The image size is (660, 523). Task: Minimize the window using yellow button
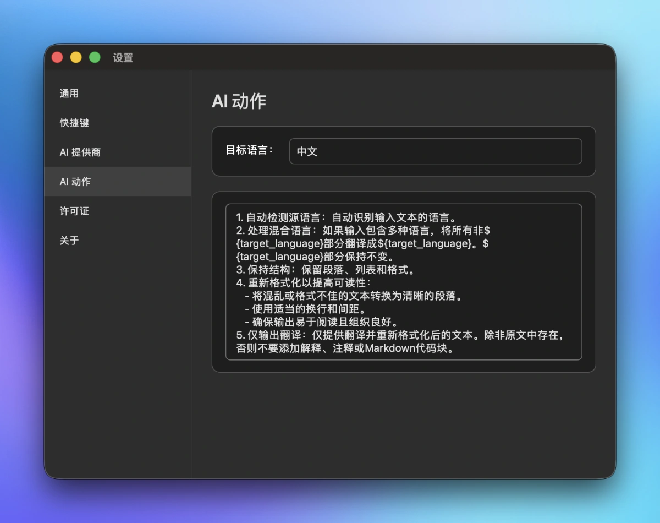[76, 57]
